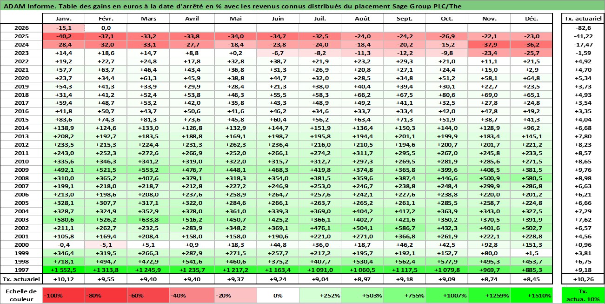The width and height of the screenshot is (605, 304).
Task: Select the +580,5 cell for Déc. 2008
Action: point(531,178)
